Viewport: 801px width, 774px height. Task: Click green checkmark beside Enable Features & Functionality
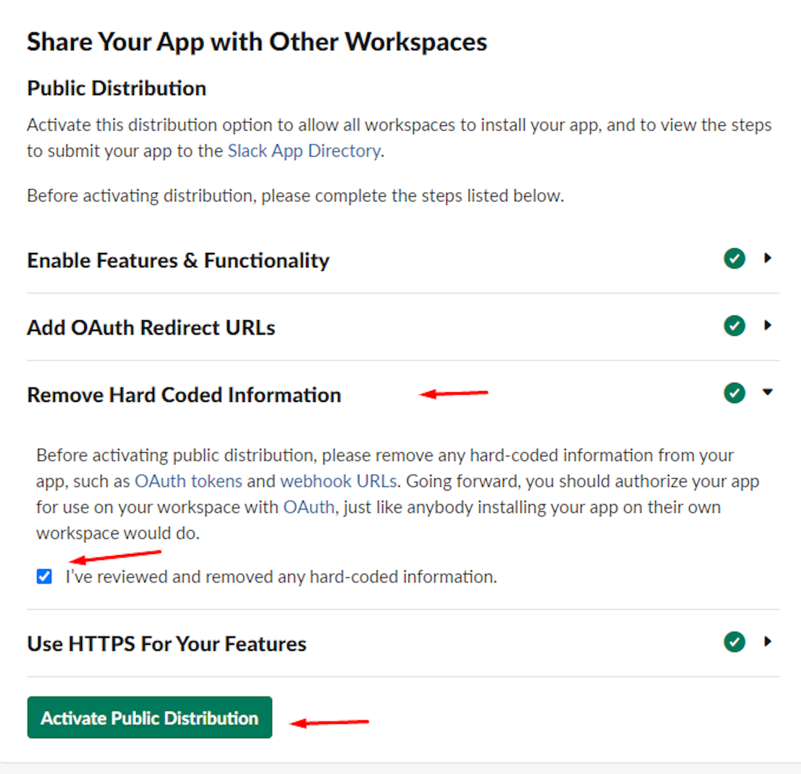tap(734, 258)
